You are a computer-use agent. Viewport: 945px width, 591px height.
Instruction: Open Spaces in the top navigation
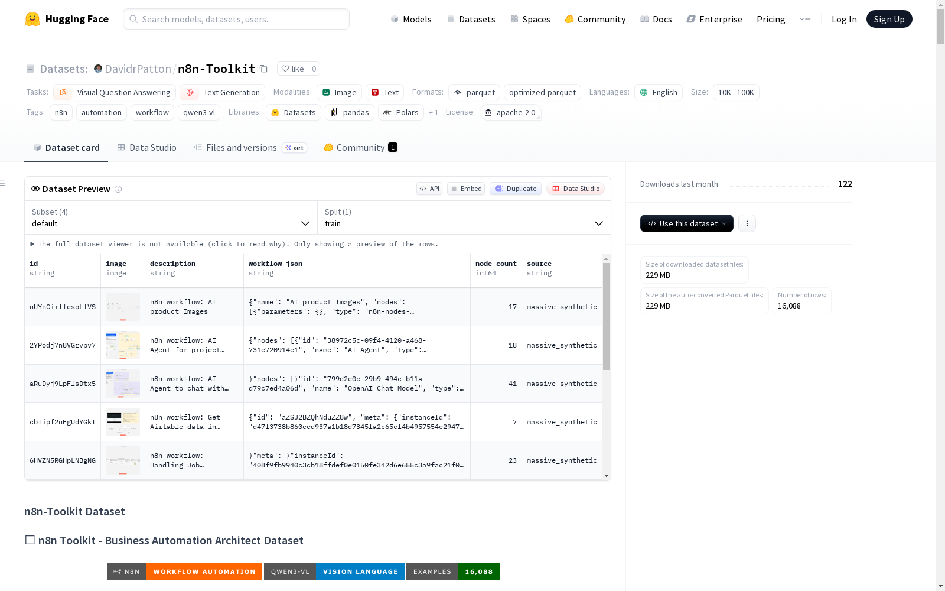[530, 19]
